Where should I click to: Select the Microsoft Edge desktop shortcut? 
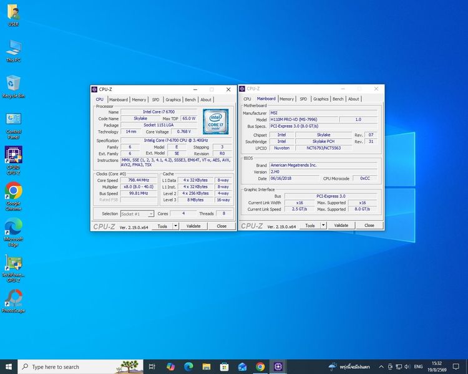13,233
